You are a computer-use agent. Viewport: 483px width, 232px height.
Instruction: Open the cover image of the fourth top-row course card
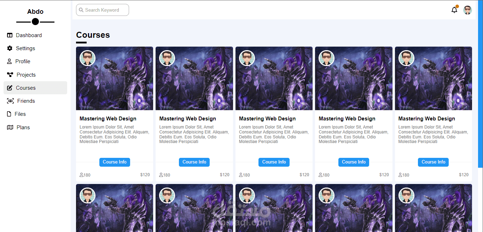(354, 78)
